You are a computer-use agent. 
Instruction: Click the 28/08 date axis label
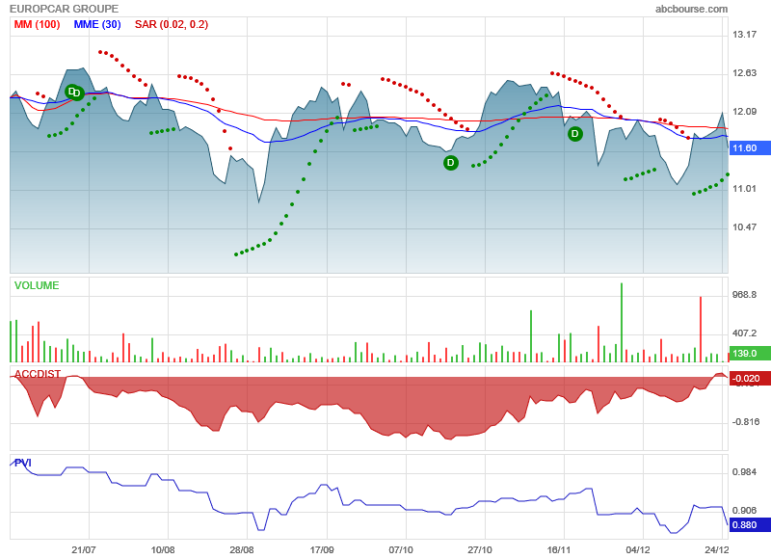242,549
